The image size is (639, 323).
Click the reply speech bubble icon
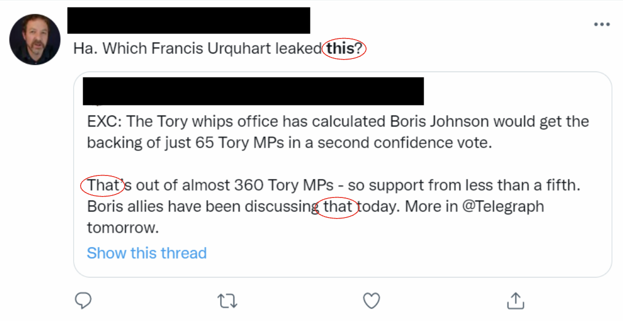point(83,300)
